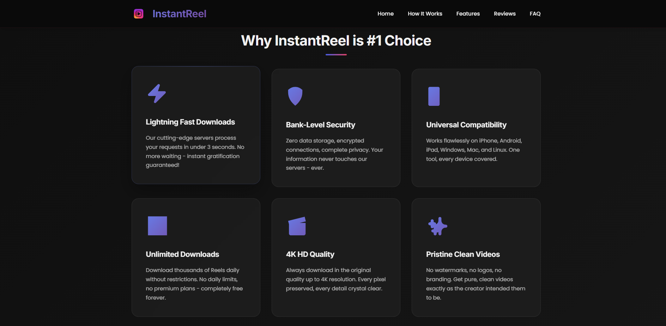This screenshot has width=666, height=326.
Task: Click the Bank-Level Security card title
Action: (320, 125)
